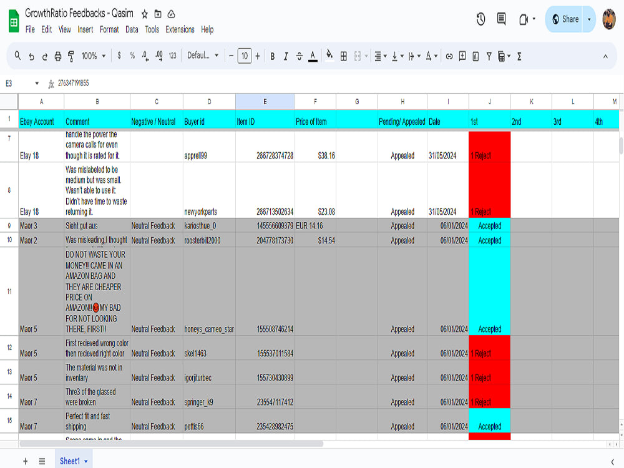Screen dimensions: 624x468
Task: Open the File menu
Action: 30,29
